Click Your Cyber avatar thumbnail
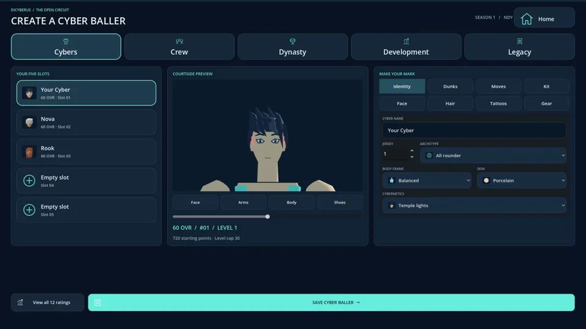This screenshot has height=329, width=586. pos(29,93)
